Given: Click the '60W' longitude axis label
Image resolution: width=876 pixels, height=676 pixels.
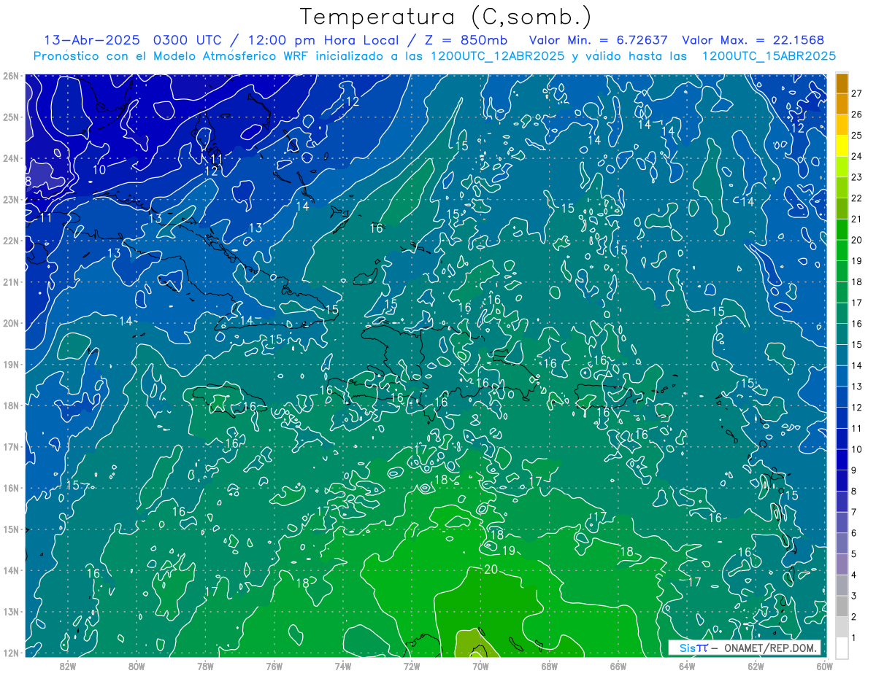Looking at the screenshot, I should click(x=823, y=666).
